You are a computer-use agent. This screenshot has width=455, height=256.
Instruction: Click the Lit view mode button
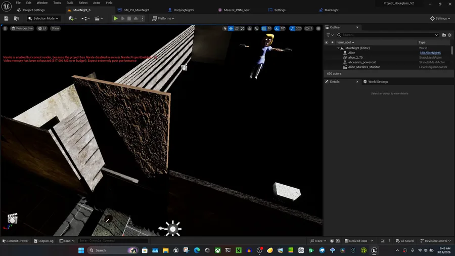[42, 28]
